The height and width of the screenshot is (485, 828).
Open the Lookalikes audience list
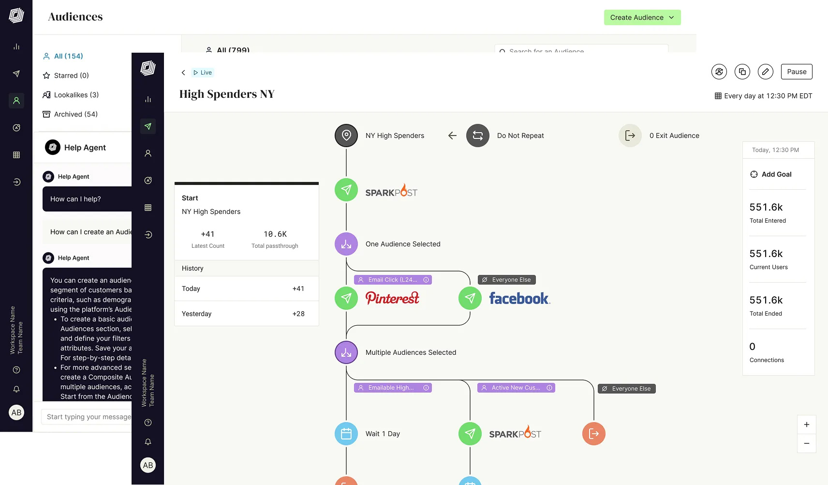[x=76, y=95]
